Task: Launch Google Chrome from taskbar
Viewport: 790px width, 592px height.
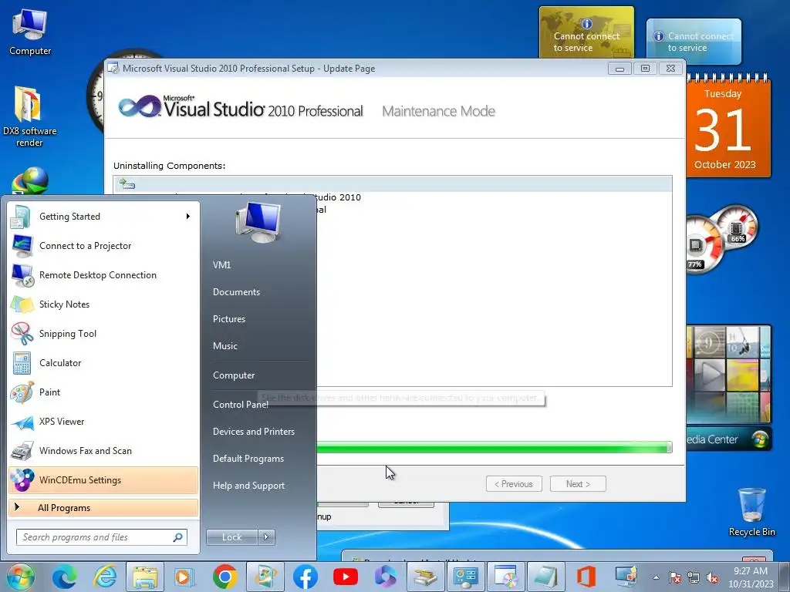Action: [225, 577]
